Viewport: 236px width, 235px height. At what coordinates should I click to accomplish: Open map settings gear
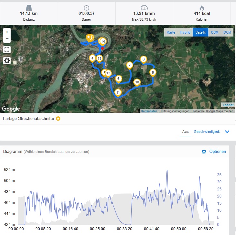pyautogui.click(x=7, y=60)
